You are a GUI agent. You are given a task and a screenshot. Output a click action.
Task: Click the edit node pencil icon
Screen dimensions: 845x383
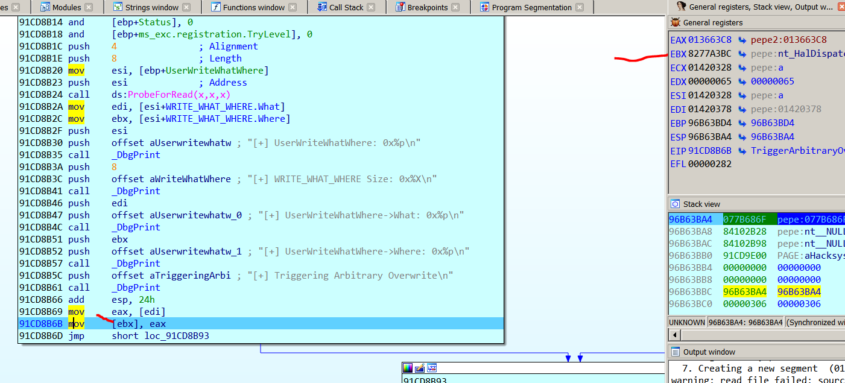pyautogui.click(x=420, y=368)
